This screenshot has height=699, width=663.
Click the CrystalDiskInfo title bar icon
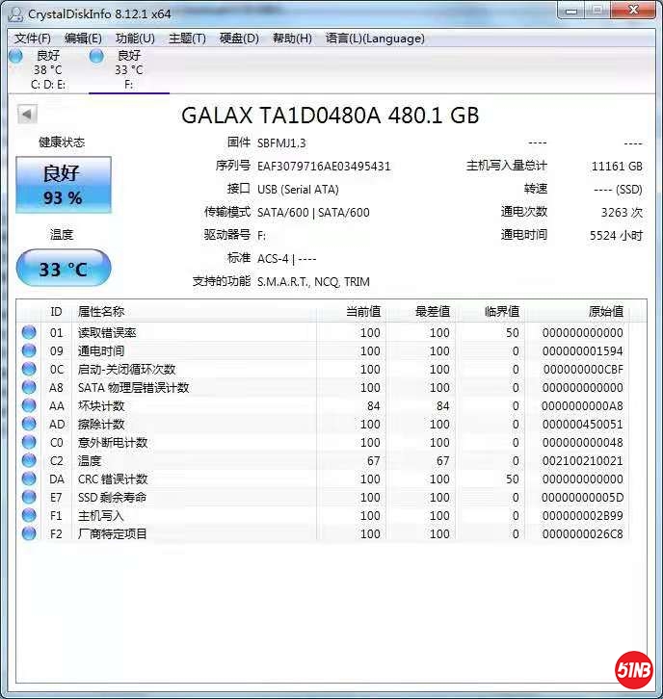point(15,14)
